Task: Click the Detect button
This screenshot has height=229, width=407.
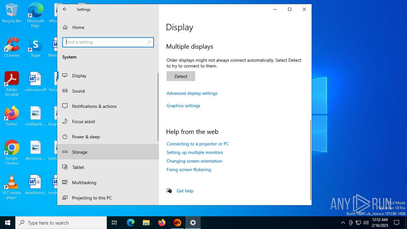Action: click(181, 76)
